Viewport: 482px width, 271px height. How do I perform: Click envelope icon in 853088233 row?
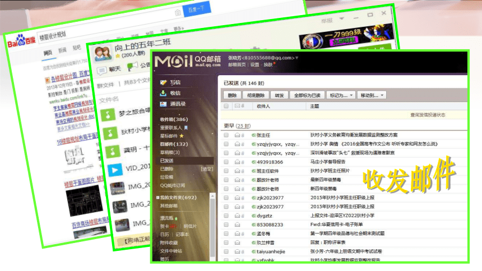(x=237, y=225)
